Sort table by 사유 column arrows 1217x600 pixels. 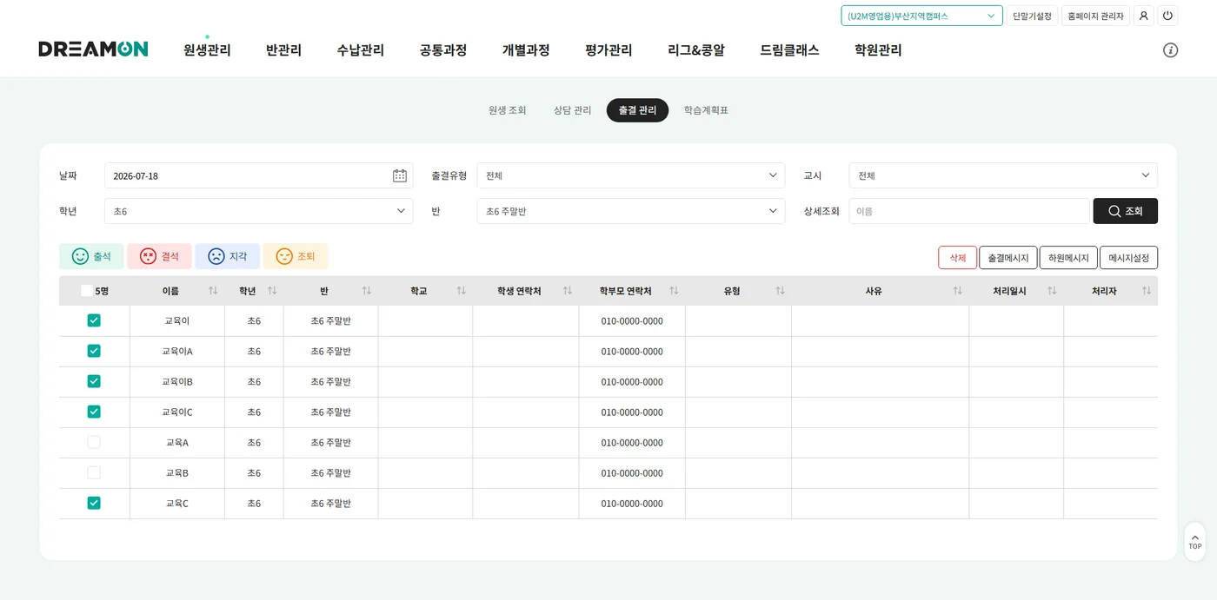click(x=957, y=291)
